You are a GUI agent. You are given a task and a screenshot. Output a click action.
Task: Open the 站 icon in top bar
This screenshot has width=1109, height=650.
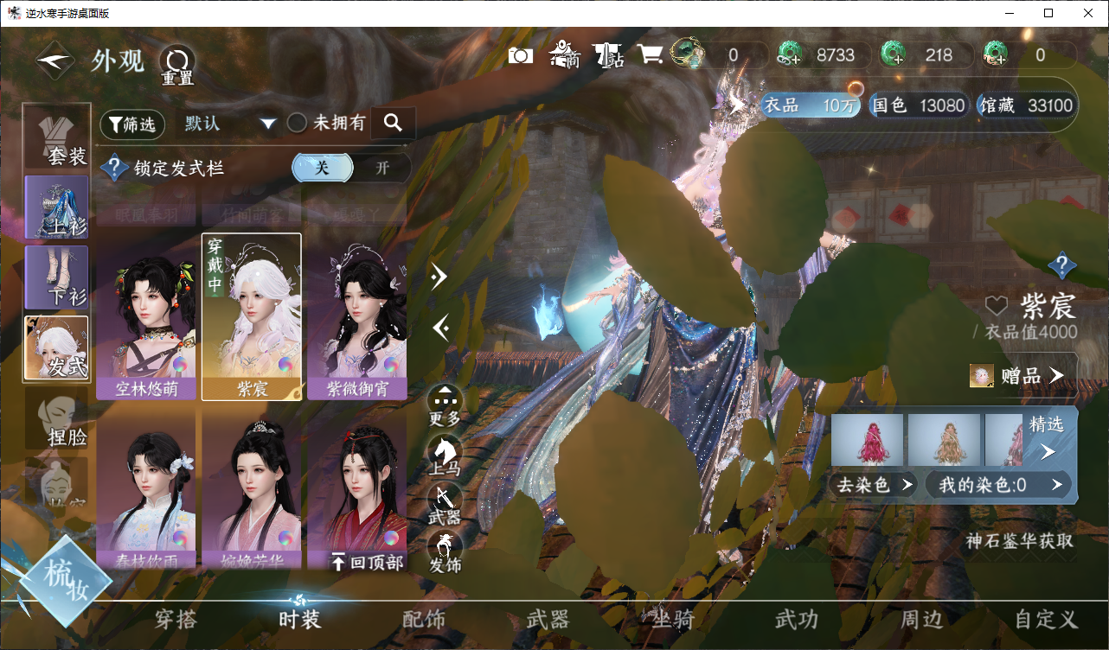(609, 55)
